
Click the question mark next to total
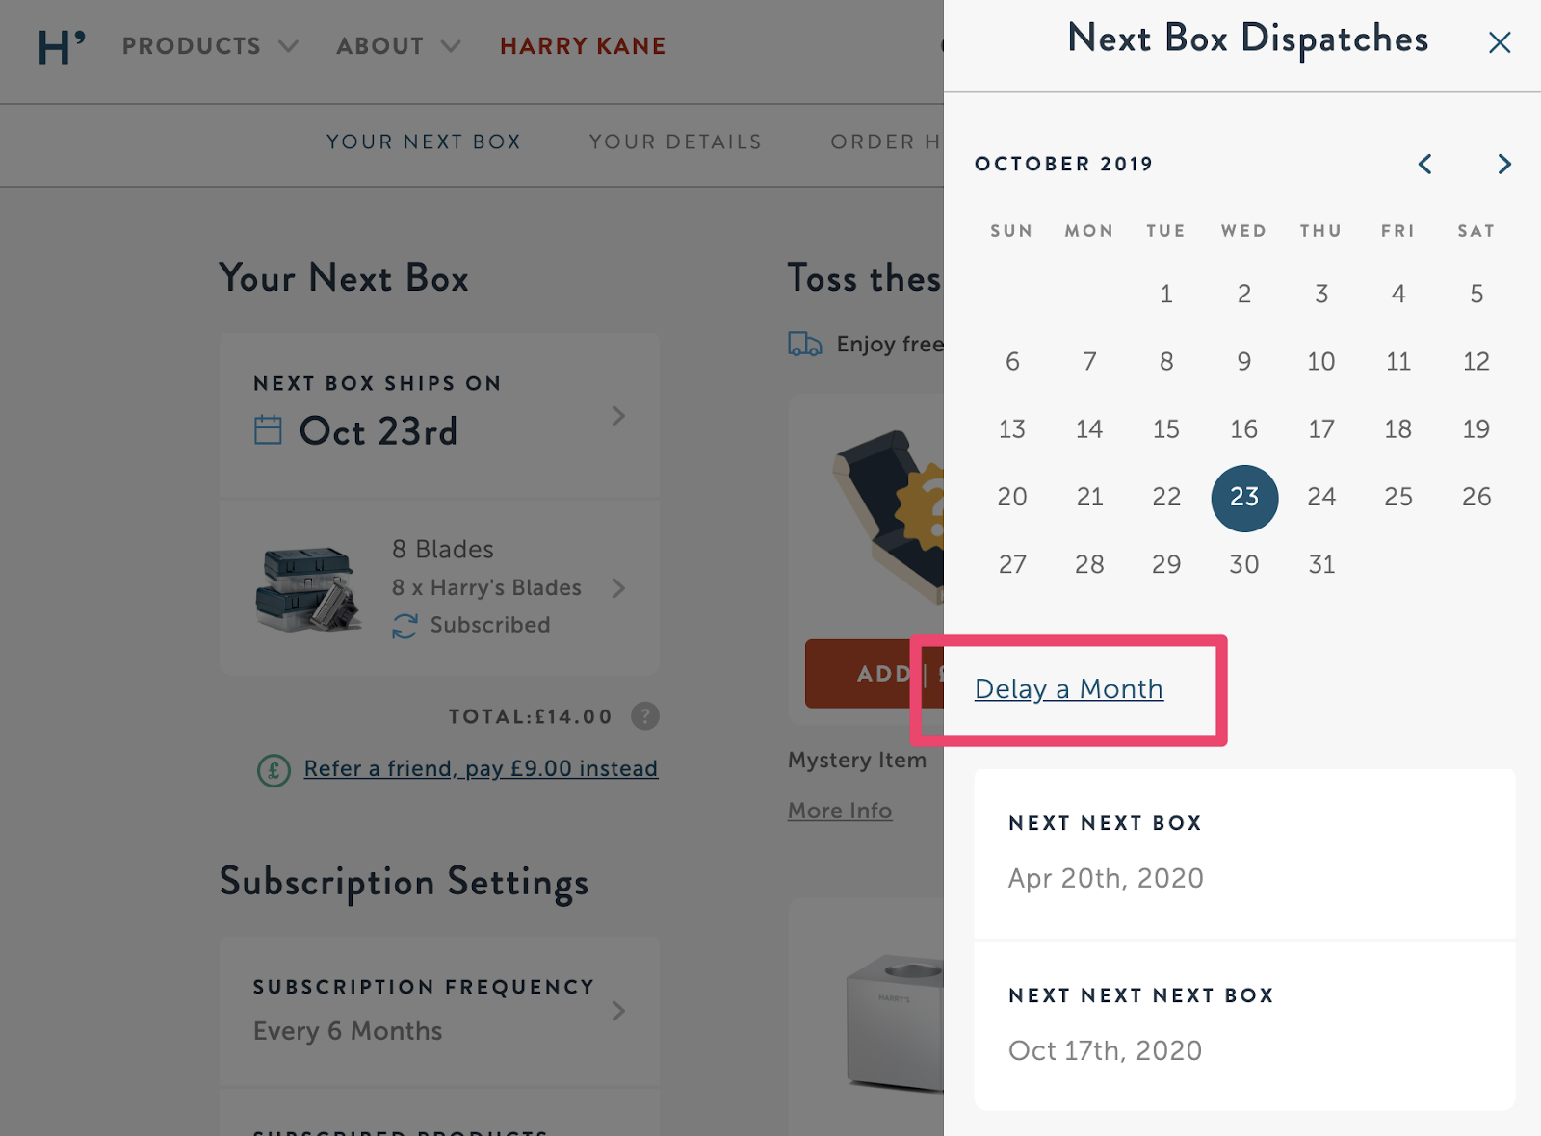pos(645,716)
